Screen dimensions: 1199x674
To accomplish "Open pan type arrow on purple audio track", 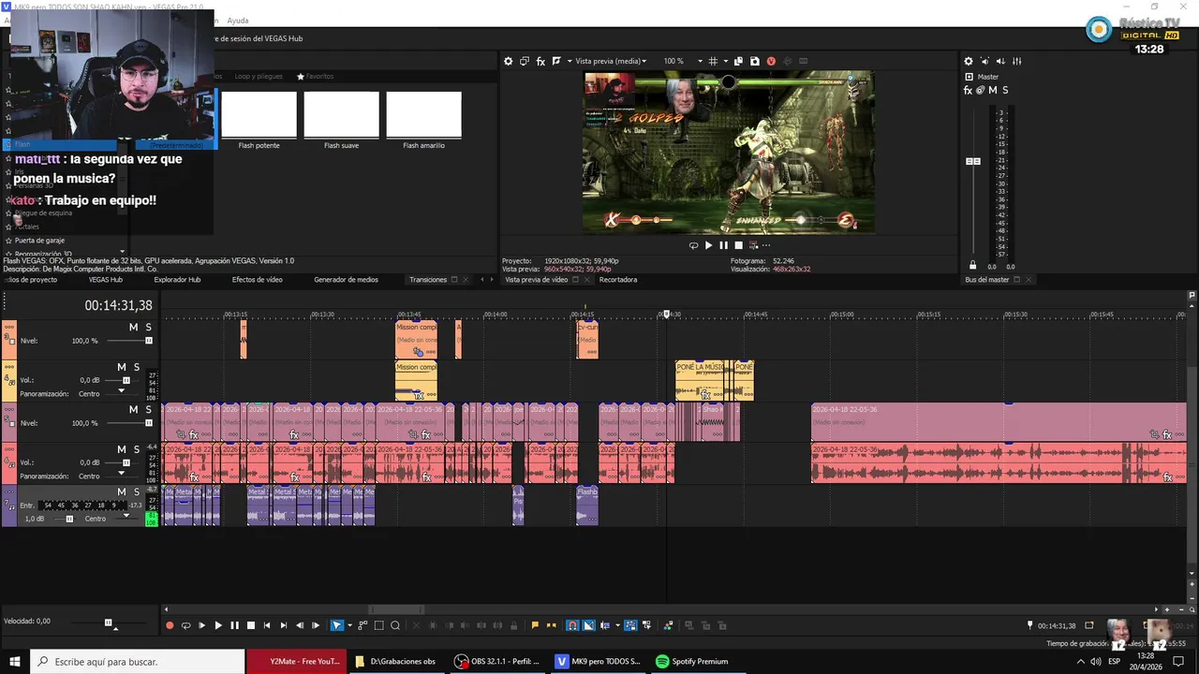I will pyautogui.click(x=126, y=517).
